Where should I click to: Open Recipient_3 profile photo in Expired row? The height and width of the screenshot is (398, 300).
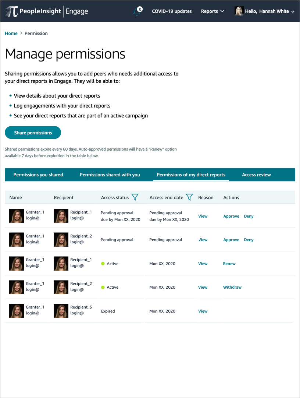pos(61,311)
